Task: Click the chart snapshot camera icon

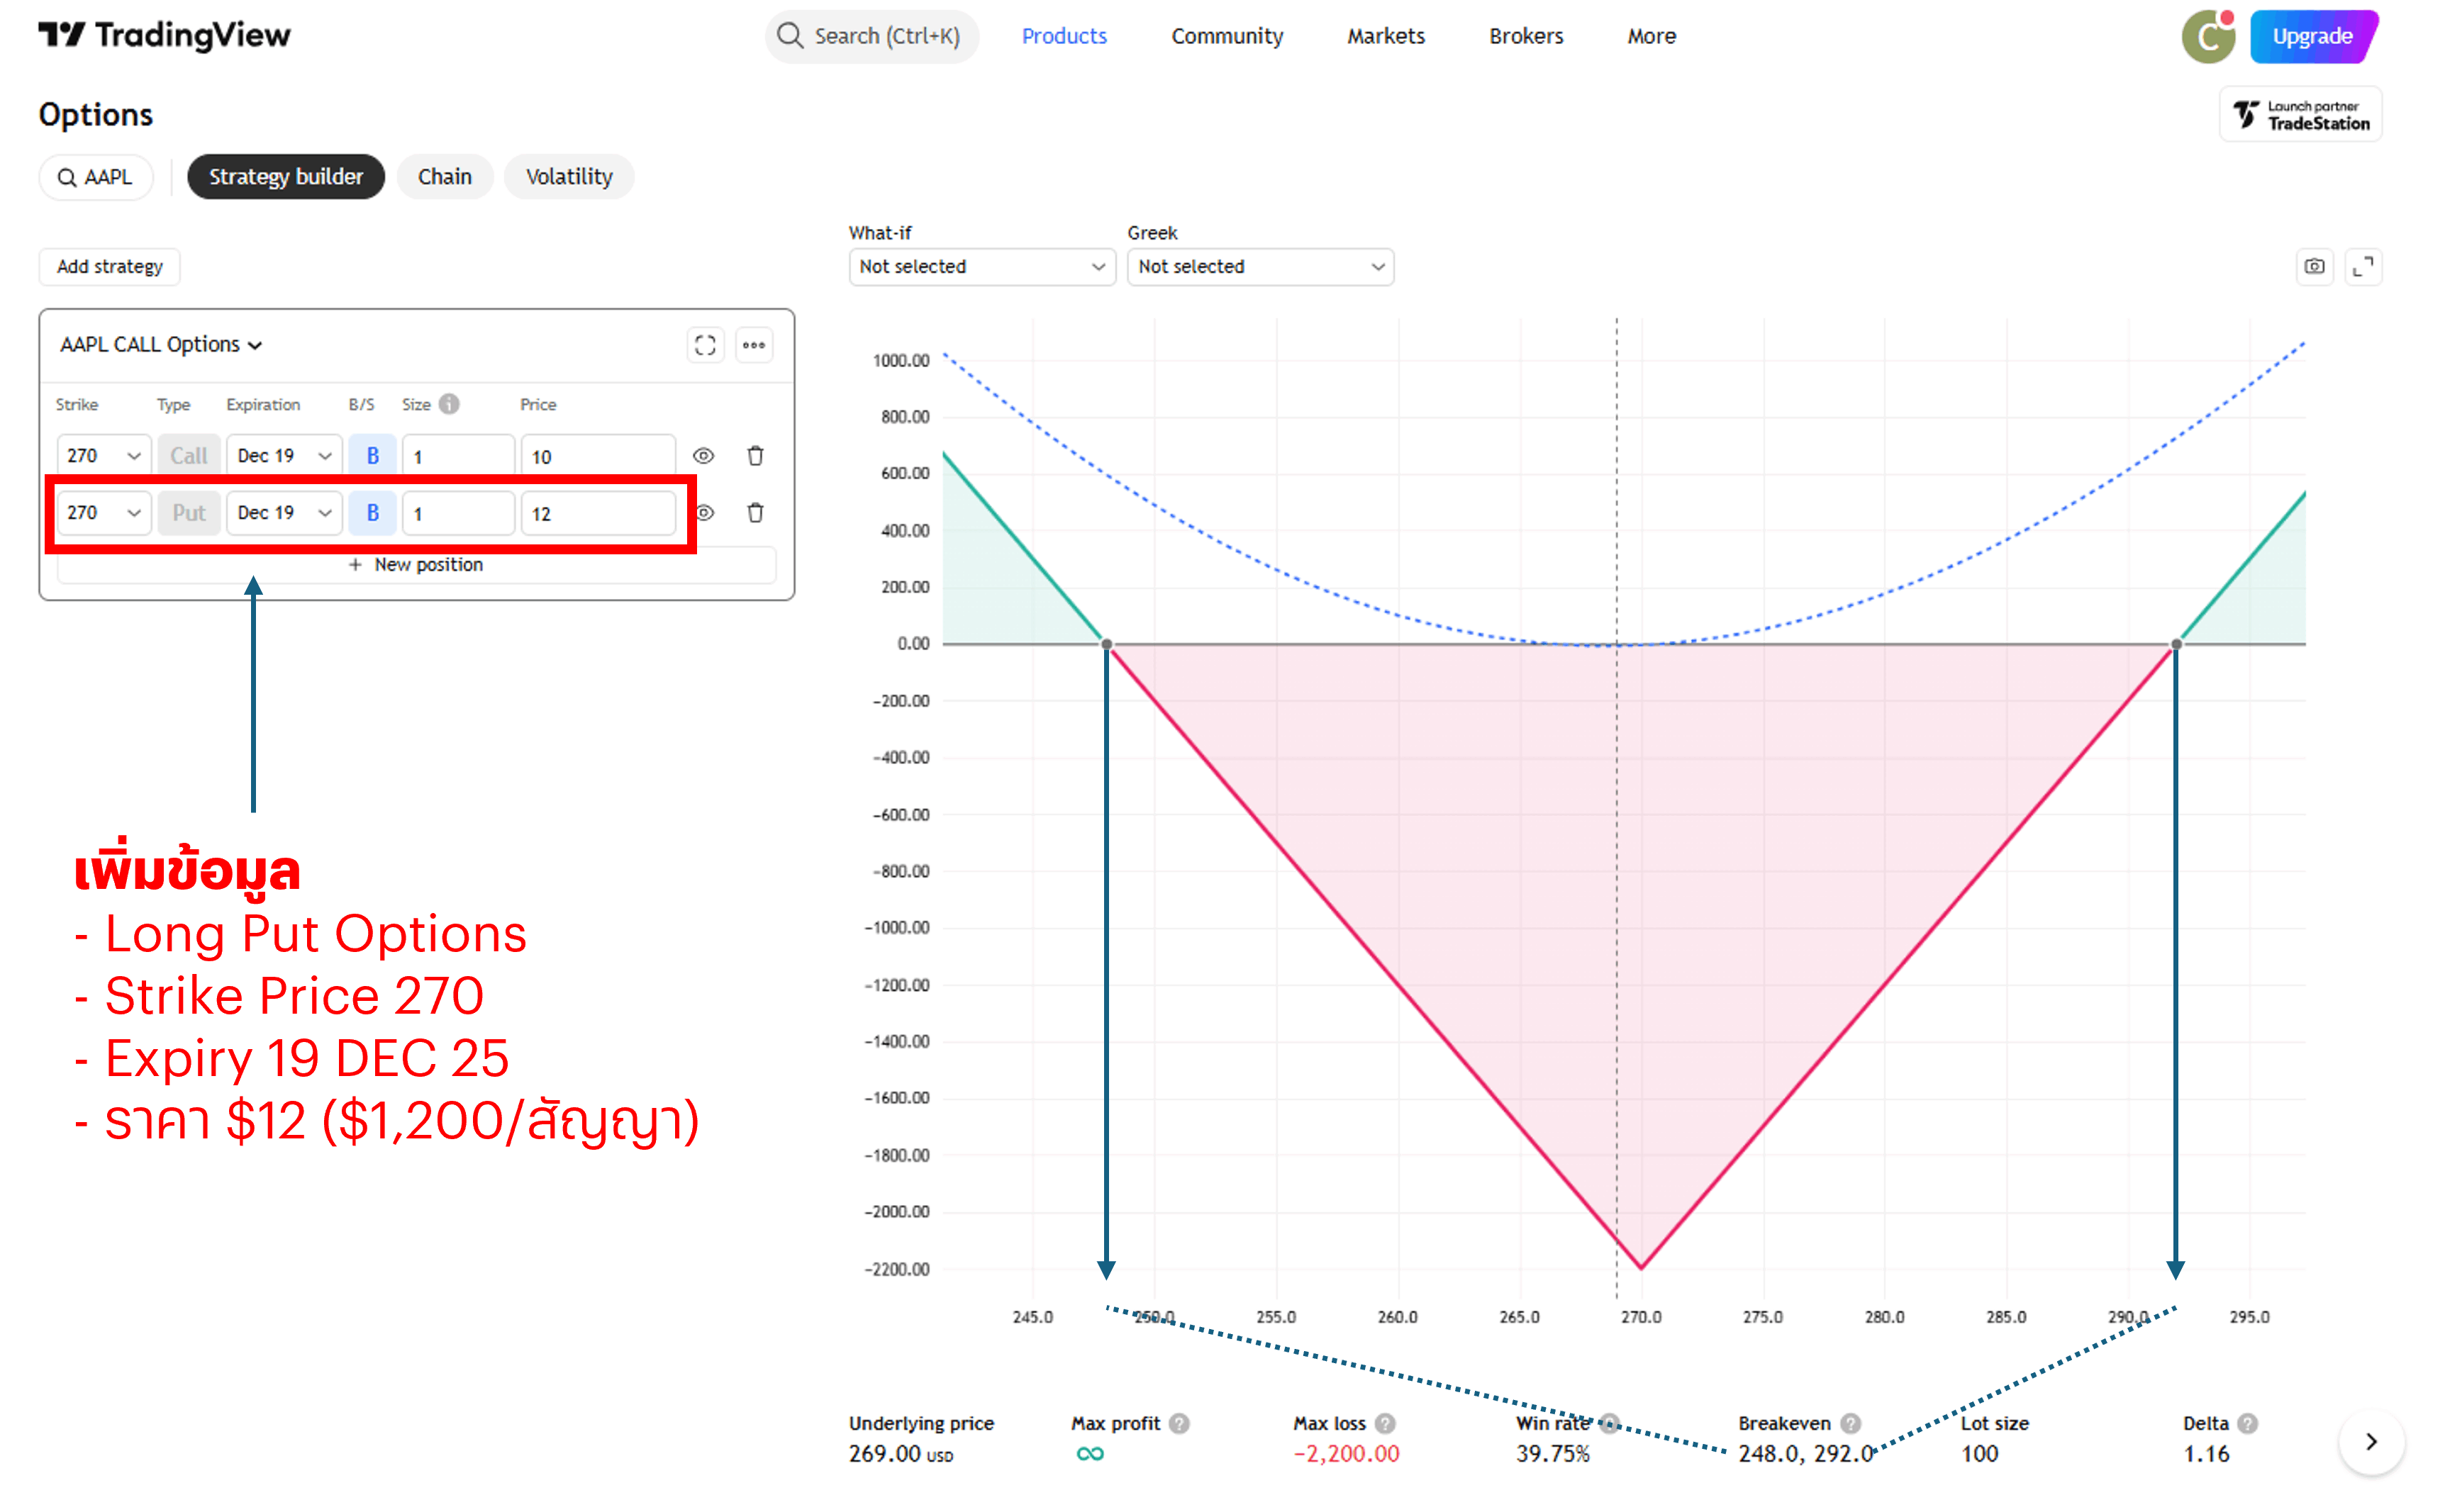Action: pyautogui.click(x=2314, y=267)
